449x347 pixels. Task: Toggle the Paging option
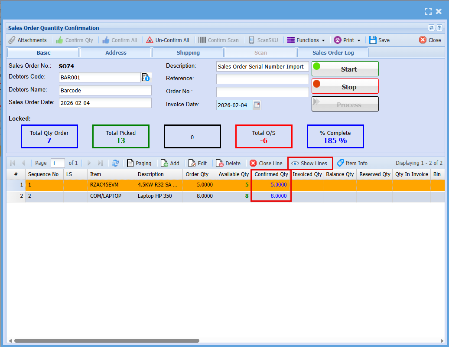139,163
